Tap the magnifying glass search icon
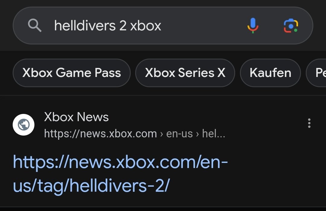 tap(35, 26)
